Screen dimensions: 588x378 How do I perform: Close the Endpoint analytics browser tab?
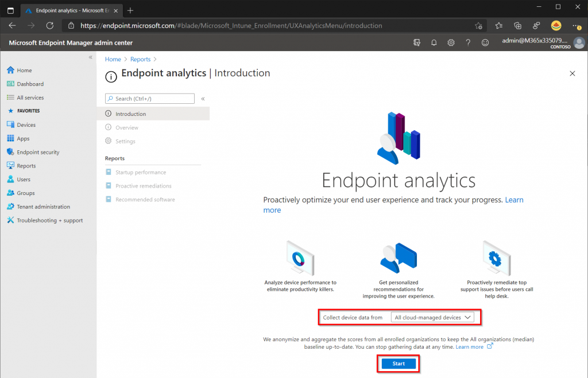pyautogui.click(x=116, y=10)
